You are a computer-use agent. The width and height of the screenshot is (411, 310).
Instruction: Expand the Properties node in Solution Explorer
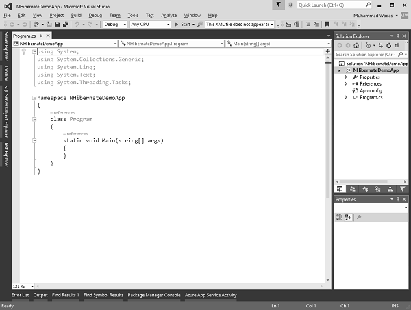click(346, 77)
